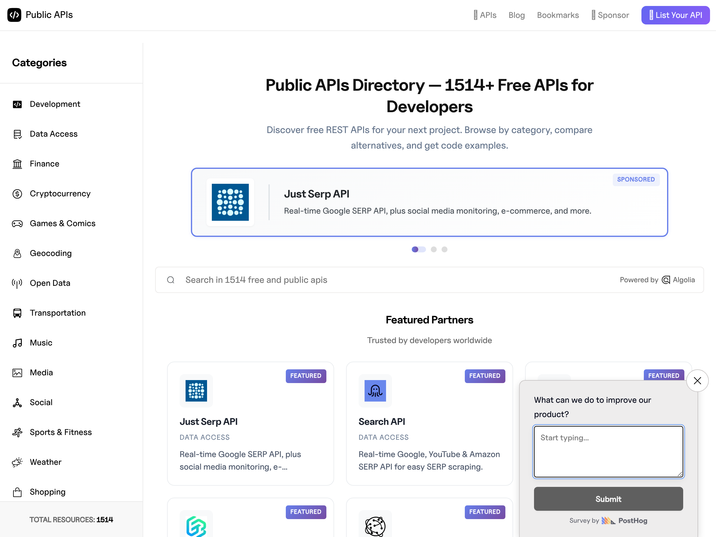Click the Just Serp API logo in sponsored banner
The image size is (716, 537).
(x=230, y=202)
